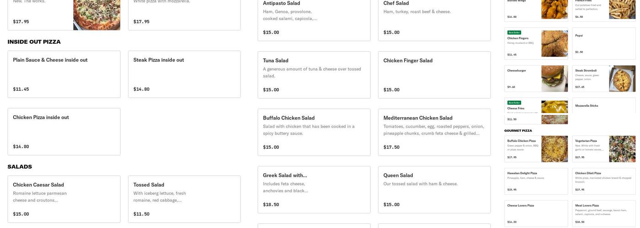640x228 pixels.
Task: Choose the Chicken Finger Salad card
Action: pyautogui.click(x=434, y=75)
